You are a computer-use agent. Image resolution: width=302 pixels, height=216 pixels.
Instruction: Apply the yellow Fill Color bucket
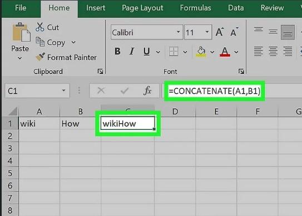point(201,52)
